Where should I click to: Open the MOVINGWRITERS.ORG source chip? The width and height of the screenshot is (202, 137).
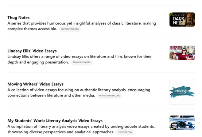109,96
